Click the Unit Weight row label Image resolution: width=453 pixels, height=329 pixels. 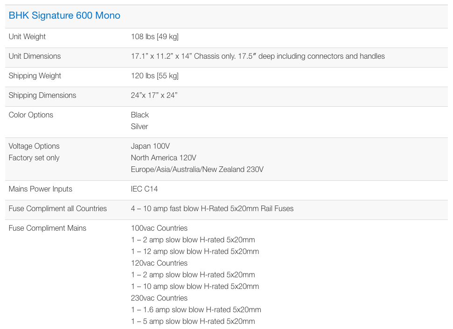coord(27,37)
